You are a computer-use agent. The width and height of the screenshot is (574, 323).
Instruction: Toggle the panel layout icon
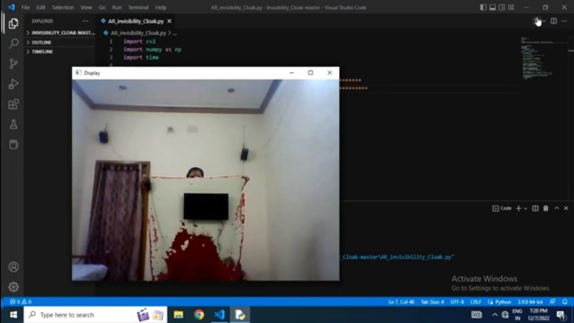point(492,8)
